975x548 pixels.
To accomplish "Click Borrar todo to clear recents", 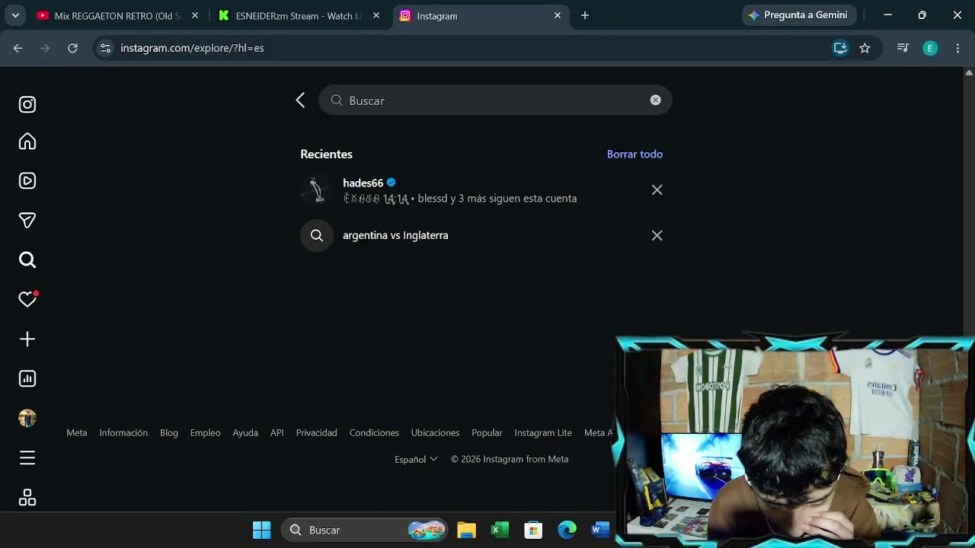I will (x=635, y=155).
